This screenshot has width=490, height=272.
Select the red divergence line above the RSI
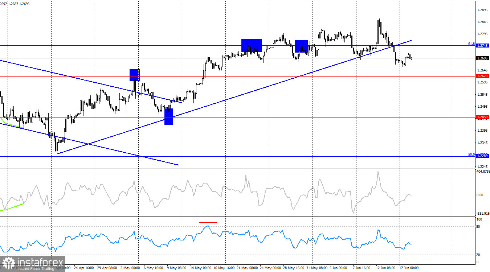[x=208, y=222]
